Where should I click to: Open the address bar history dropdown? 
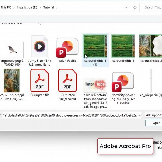126,7
